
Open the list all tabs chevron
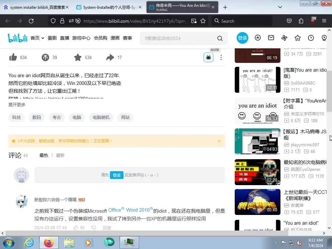[280, 7]
